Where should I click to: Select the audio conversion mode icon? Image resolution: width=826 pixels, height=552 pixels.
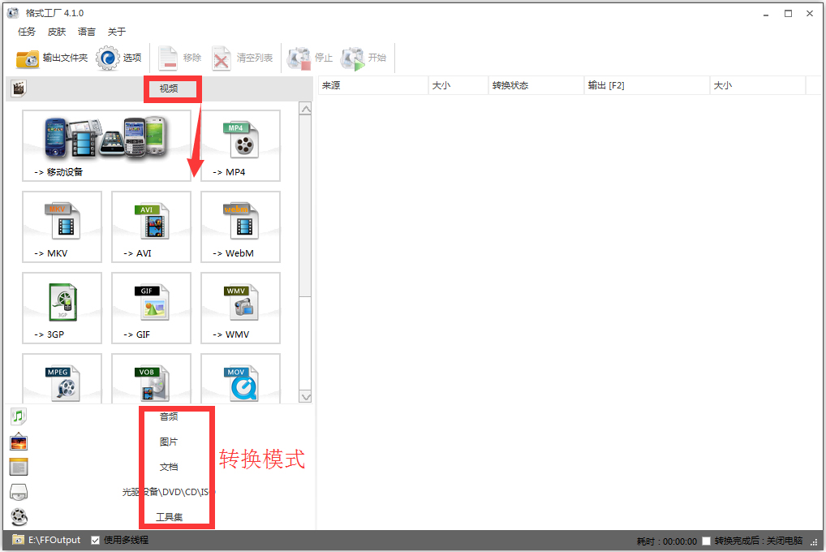coord(18,416)
